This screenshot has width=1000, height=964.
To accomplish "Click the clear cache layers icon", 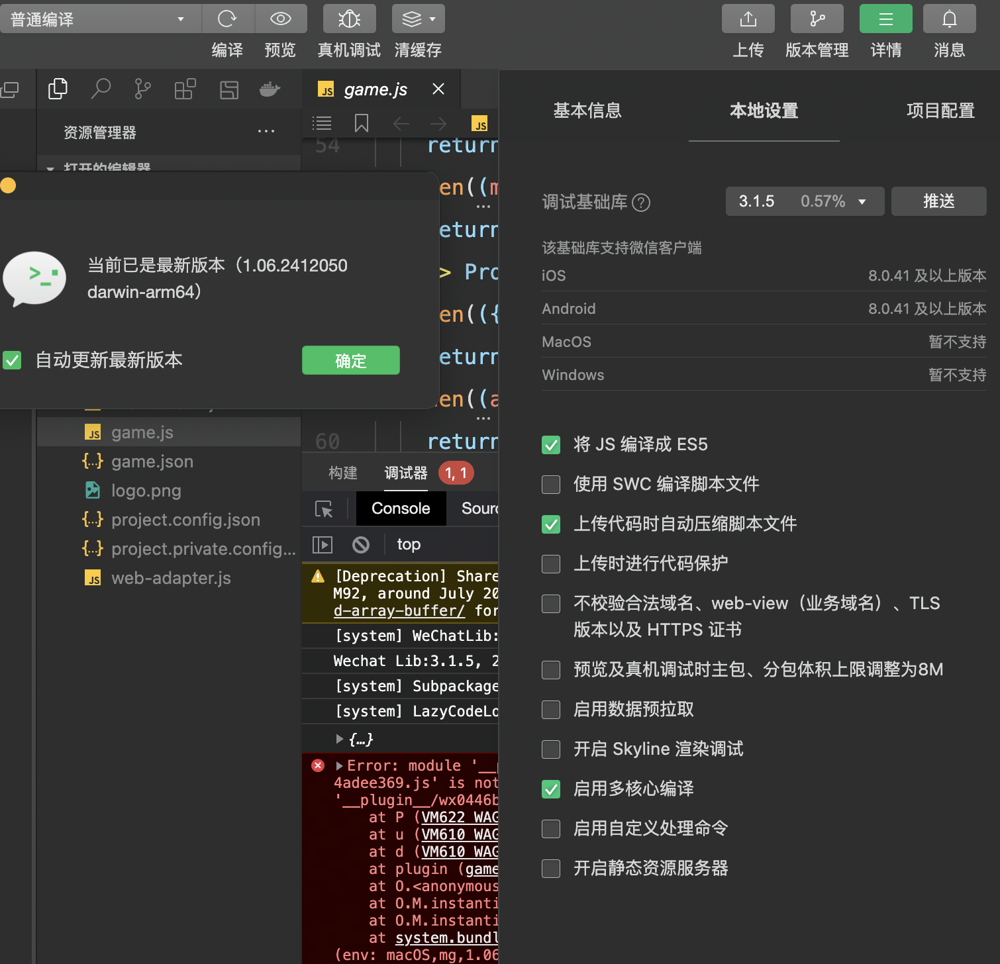I will (411, 19).
